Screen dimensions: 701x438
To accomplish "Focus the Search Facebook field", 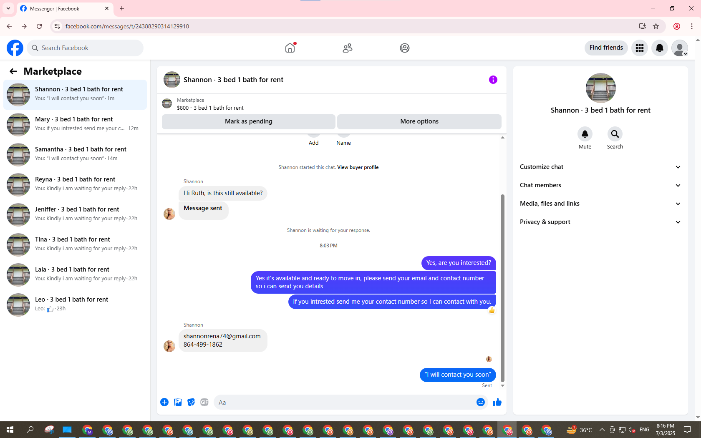I will tap(85, 48).
